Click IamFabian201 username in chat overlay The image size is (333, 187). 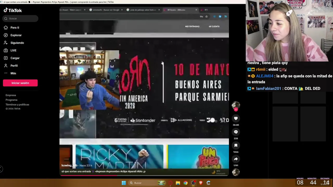pyautogui.click(x=268, y=89)
